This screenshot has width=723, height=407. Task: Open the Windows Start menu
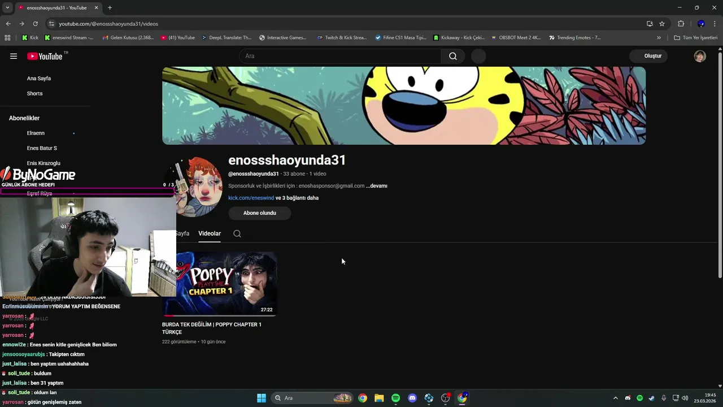point(262,398)
